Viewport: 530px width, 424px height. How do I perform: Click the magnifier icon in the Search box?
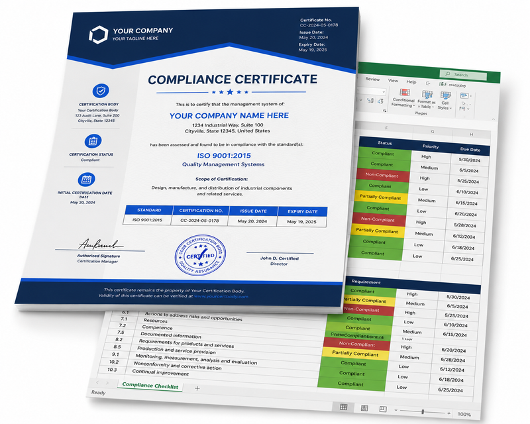[x=448, y=74]
